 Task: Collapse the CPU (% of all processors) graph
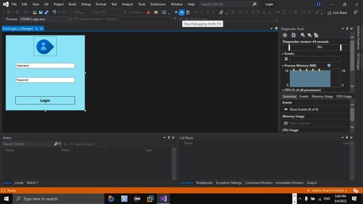[282, 90]
